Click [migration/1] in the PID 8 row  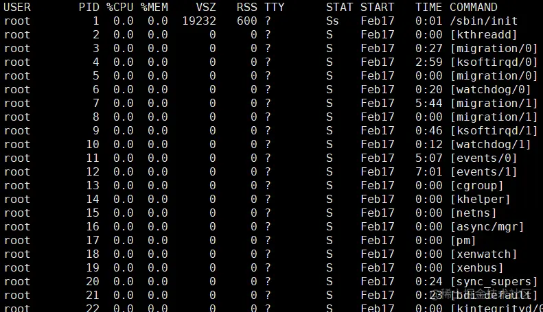[494, 117]
